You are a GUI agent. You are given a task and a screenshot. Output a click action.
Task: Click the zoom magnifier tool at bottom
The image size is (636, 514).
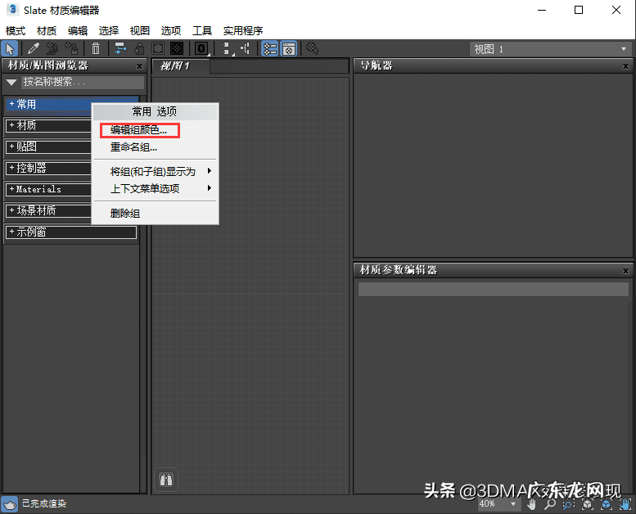click(550, 504)
